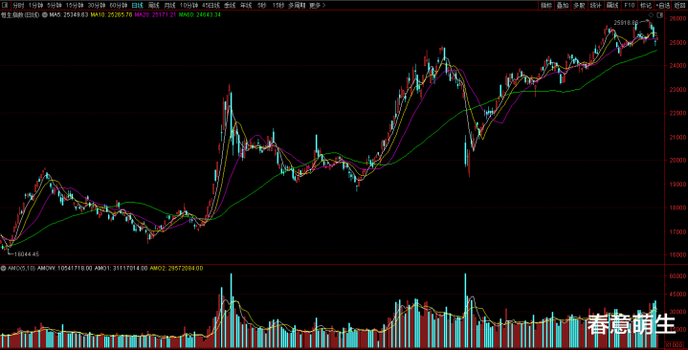Add to watchlist with +自选
688x350 pixels.
click(x=662, y=6)
